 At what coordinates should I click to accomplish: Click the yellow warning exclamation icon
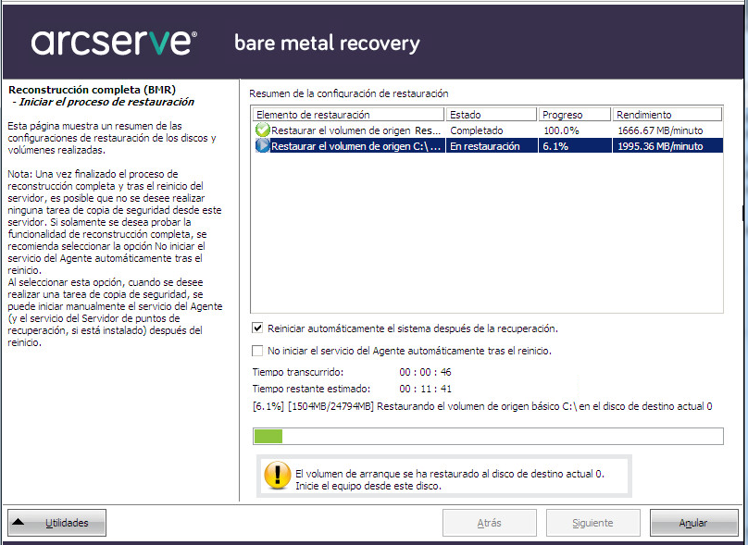277,476
